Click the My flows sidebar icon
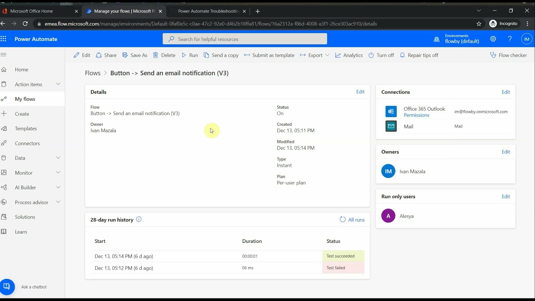This screenshot has width=535, height=301. [4, 99]
